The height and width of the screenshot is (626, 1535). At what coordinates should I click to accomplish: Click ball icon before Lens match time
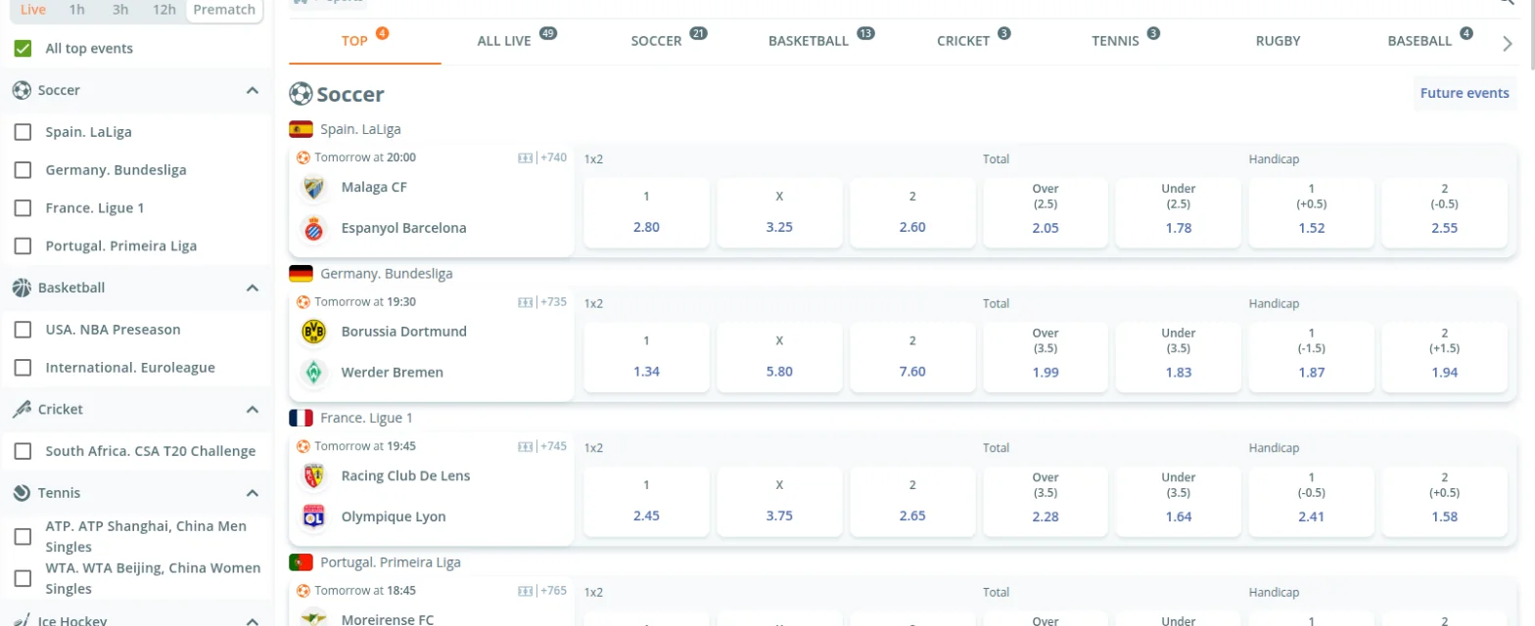point(303,446)
